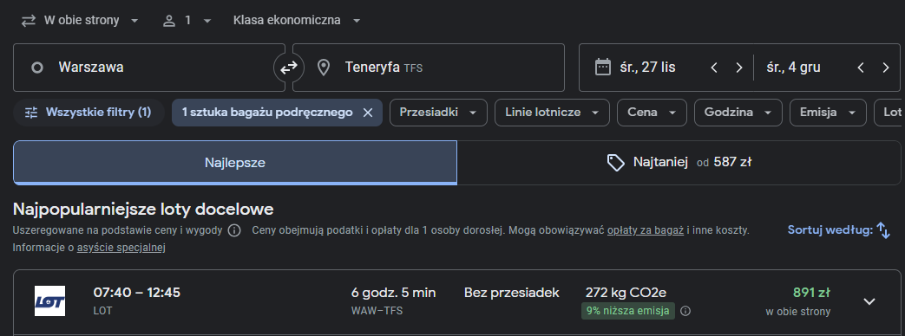Swap origin and destination airports
905x336 pixels.
[x=289, y=68]
